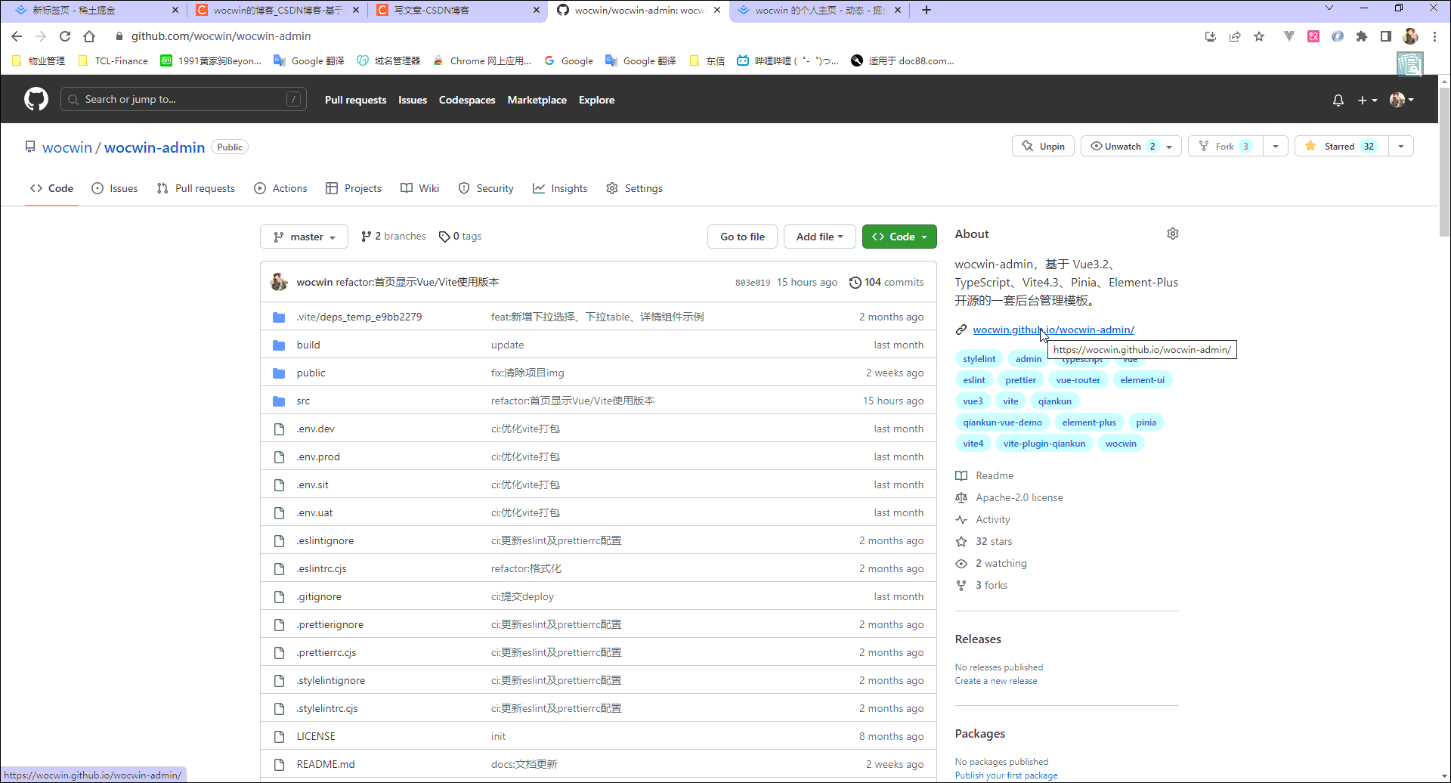Click Go to file button

(742, 237)
